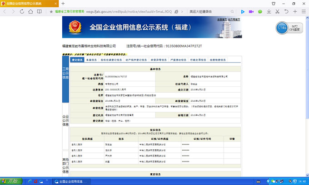This screenshot has width=309, height=185.
Task: Open the browser hamburger menu
Action: point(304,12)
